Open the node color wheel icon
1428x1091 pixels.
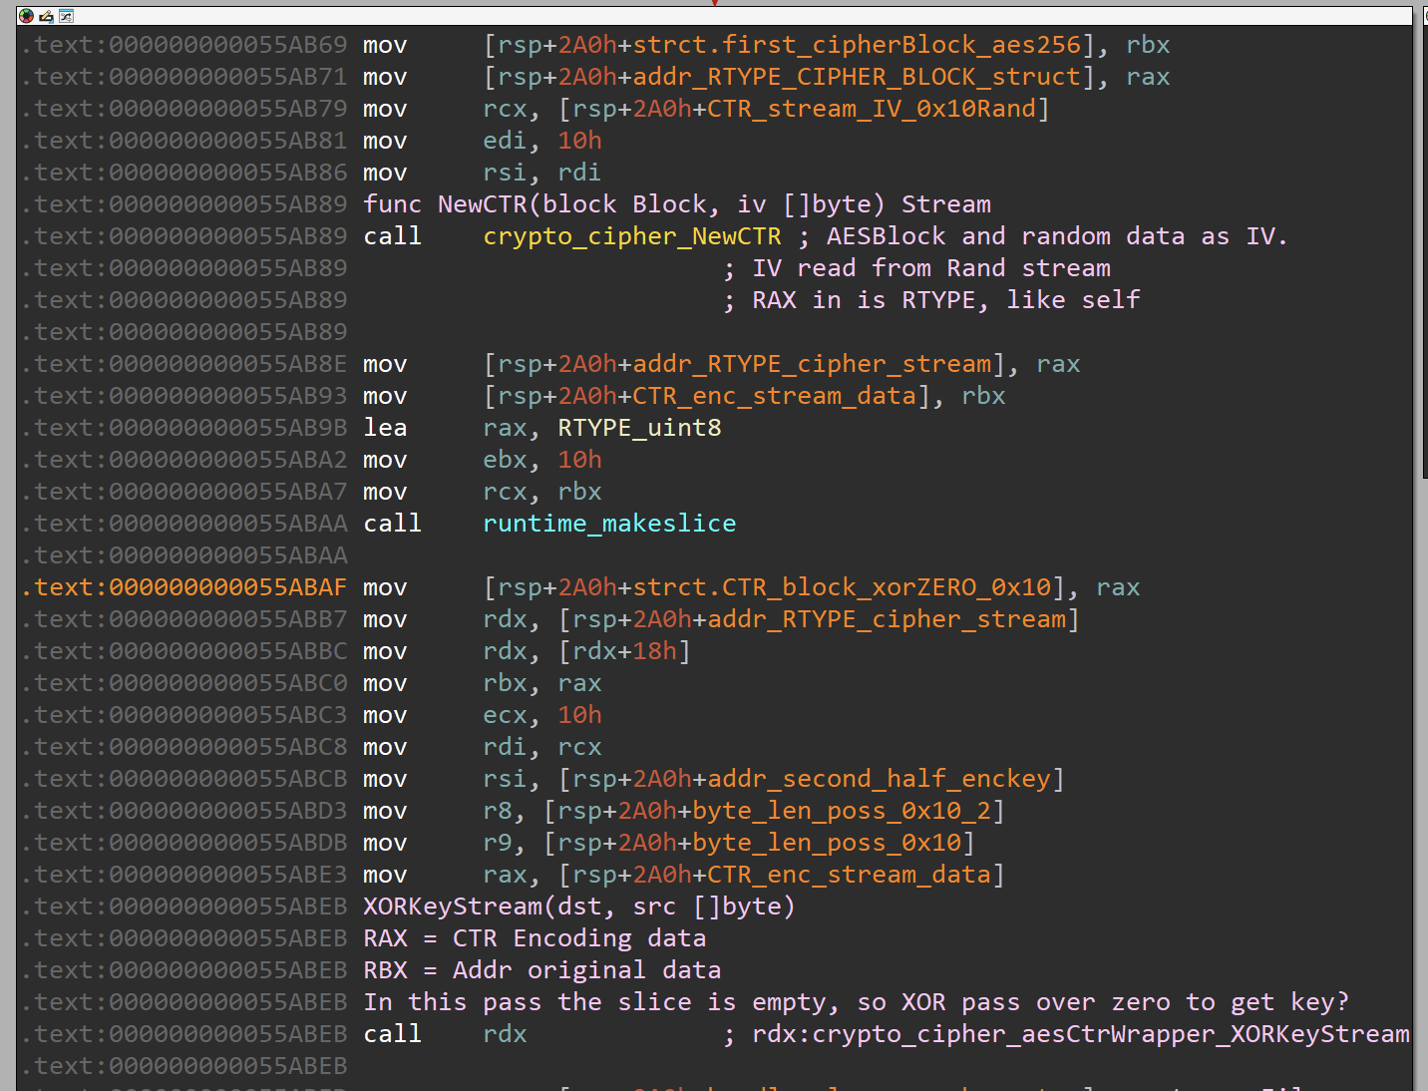click(26, 16)
